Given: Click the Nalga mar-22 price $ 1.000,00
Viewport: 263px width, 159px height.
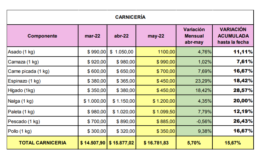Looking at the screenshot, I should (x=95, y=101).
